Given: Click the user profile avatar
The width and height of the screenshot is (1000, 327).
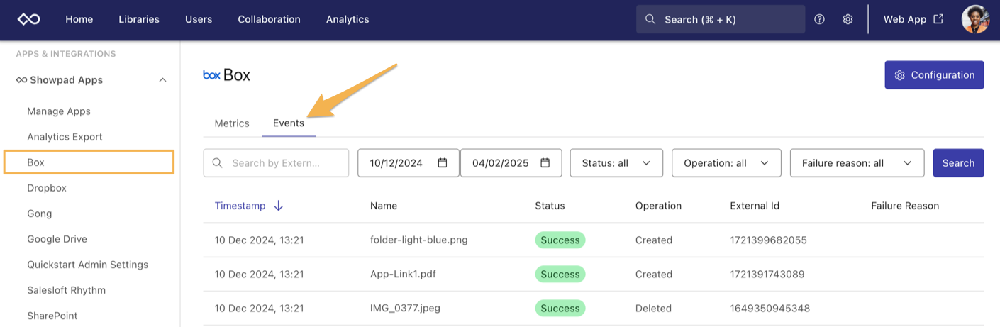Looking at the screenshot, I should point(975,19).
